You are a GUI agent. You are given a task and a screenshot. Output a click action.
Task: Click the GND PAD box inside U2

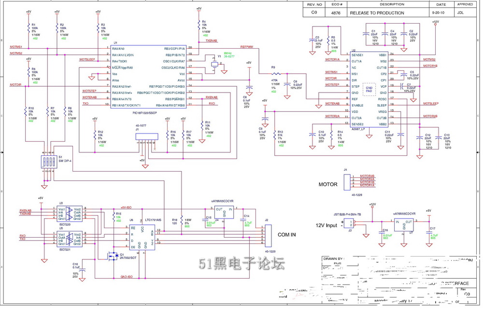click(x=369, y=90)
